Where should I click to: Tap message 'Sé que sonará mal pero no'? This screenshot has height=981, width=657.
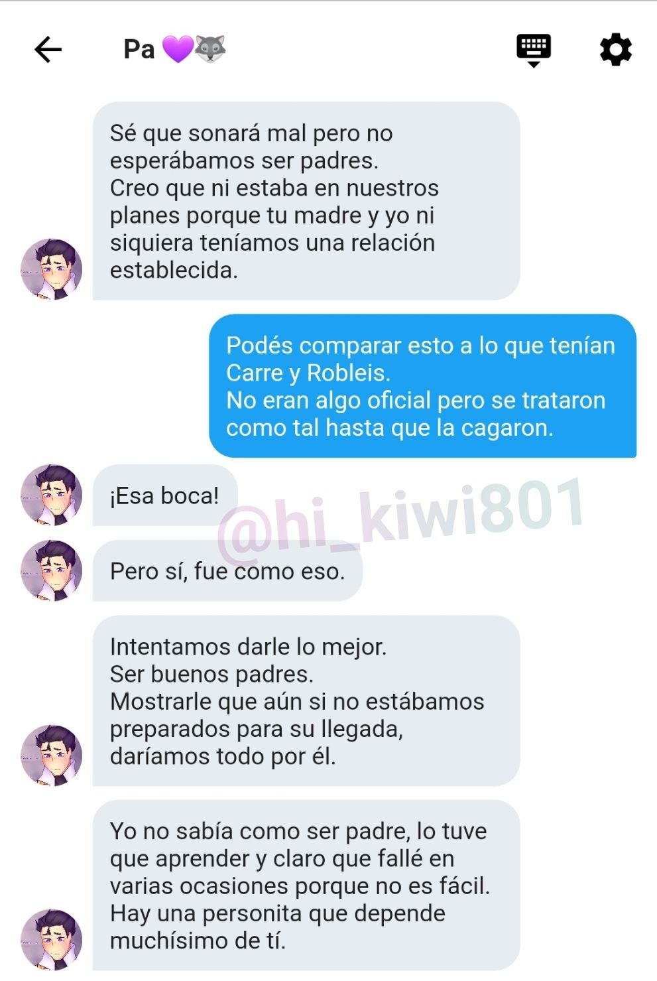(306, 201)
